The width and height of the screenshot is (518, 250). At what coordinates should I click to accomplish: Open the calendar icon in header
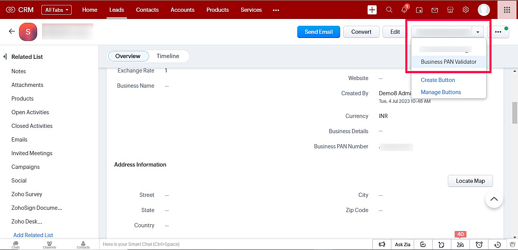pyautogui.click(x=419, y=10)
